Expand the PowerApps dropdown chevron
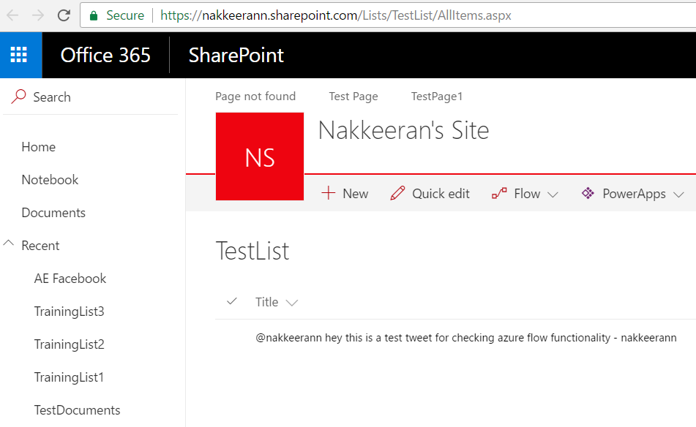 [x=678, y=194]
